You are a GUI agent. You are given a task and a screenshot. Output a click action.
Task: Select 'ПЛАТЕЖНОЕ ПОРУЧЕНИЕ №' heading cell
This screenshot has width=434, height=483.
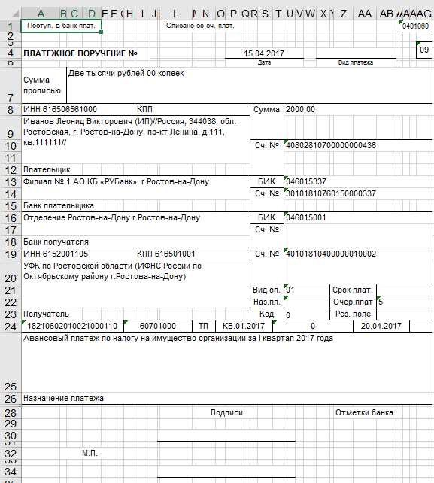coord(80,53)
